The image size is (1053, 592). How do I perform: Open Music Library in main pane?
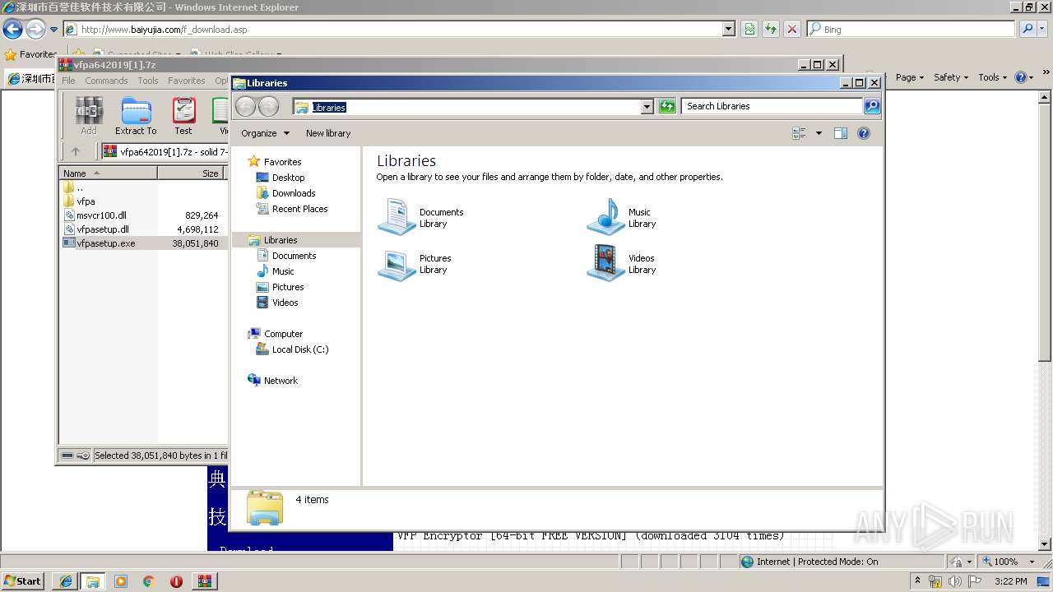(x=621, y=218)
